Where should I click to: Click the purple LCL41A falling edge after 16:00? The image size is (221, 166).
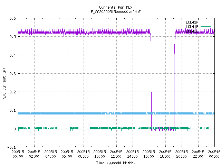point(151,81)
